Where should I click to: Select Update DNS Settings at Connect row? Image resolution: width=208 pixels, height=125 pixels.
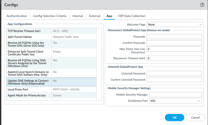pos(51,82)
